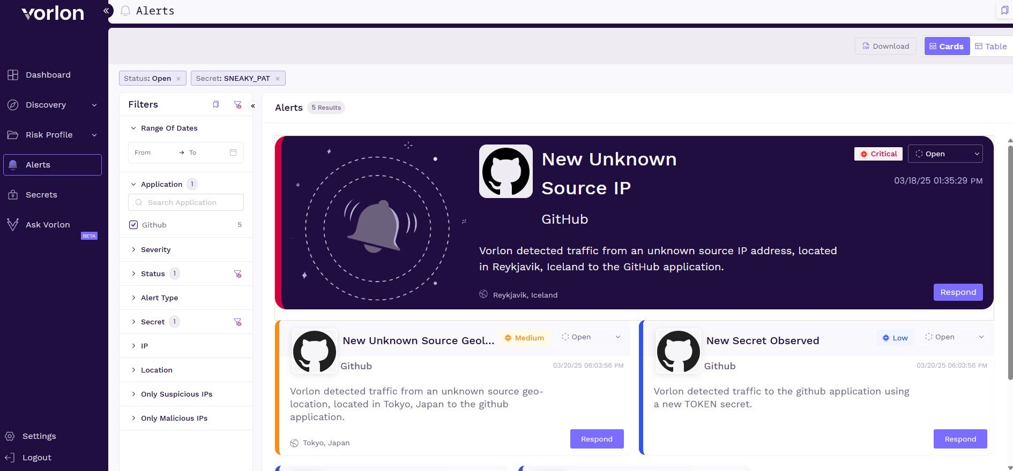Image resolution: width=1013 pixels, height=471 pixels.
Task: Click the bookmark icon at top right
Action: click(x=1004, y=11)
